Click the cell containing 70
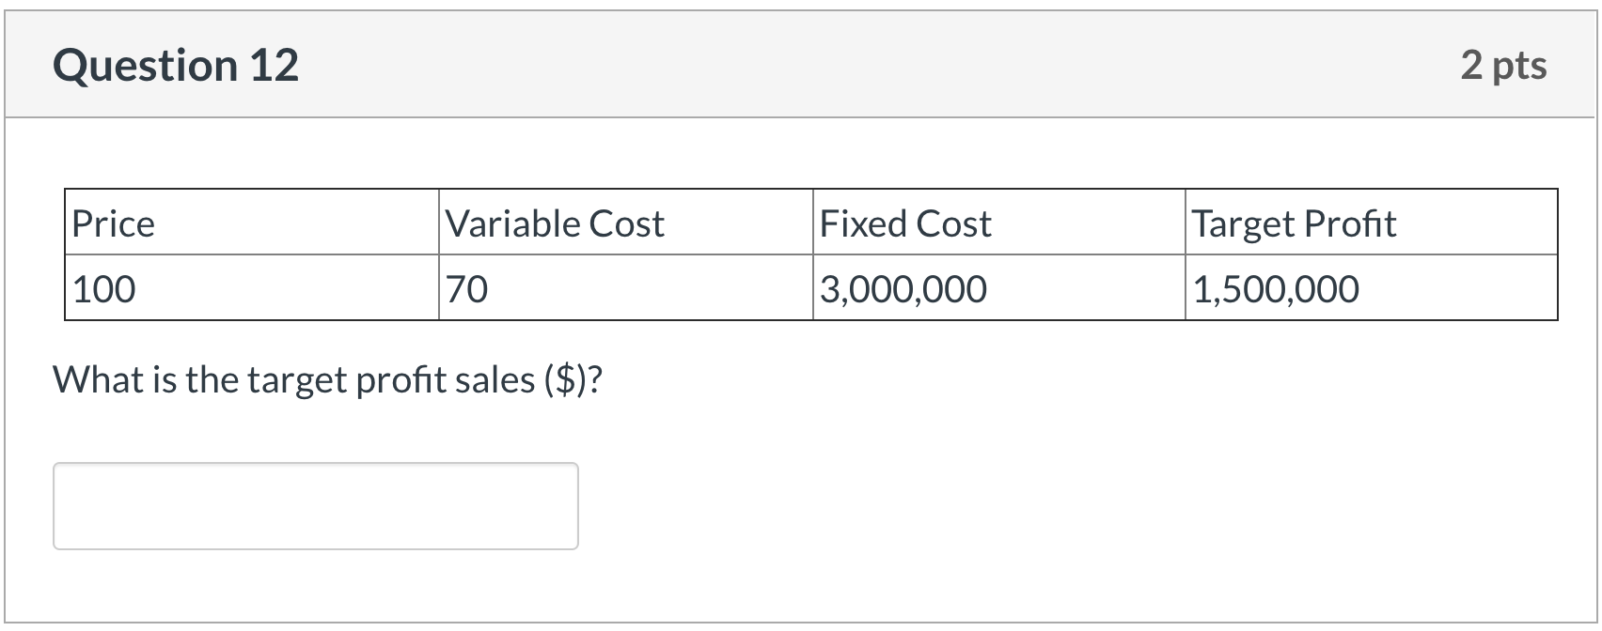 click(x=464, y=288)
